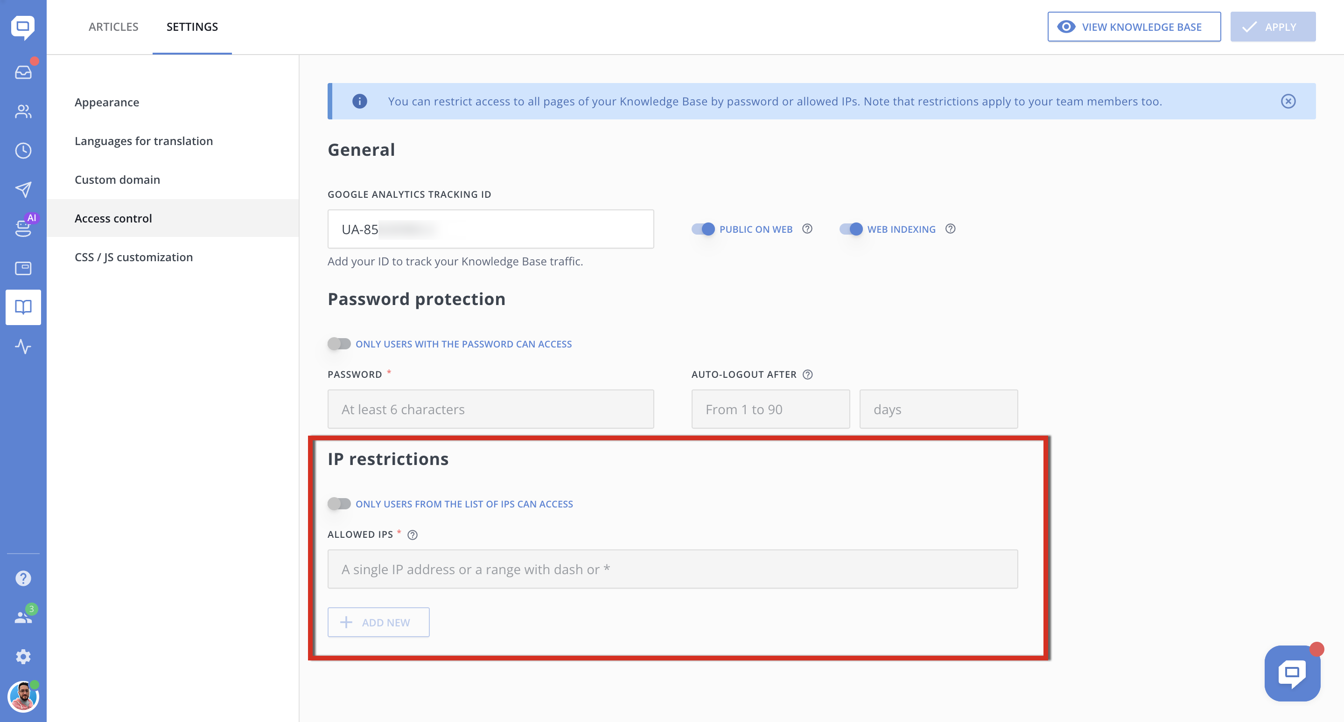Click the clock history icon

(x=23, y=151)
